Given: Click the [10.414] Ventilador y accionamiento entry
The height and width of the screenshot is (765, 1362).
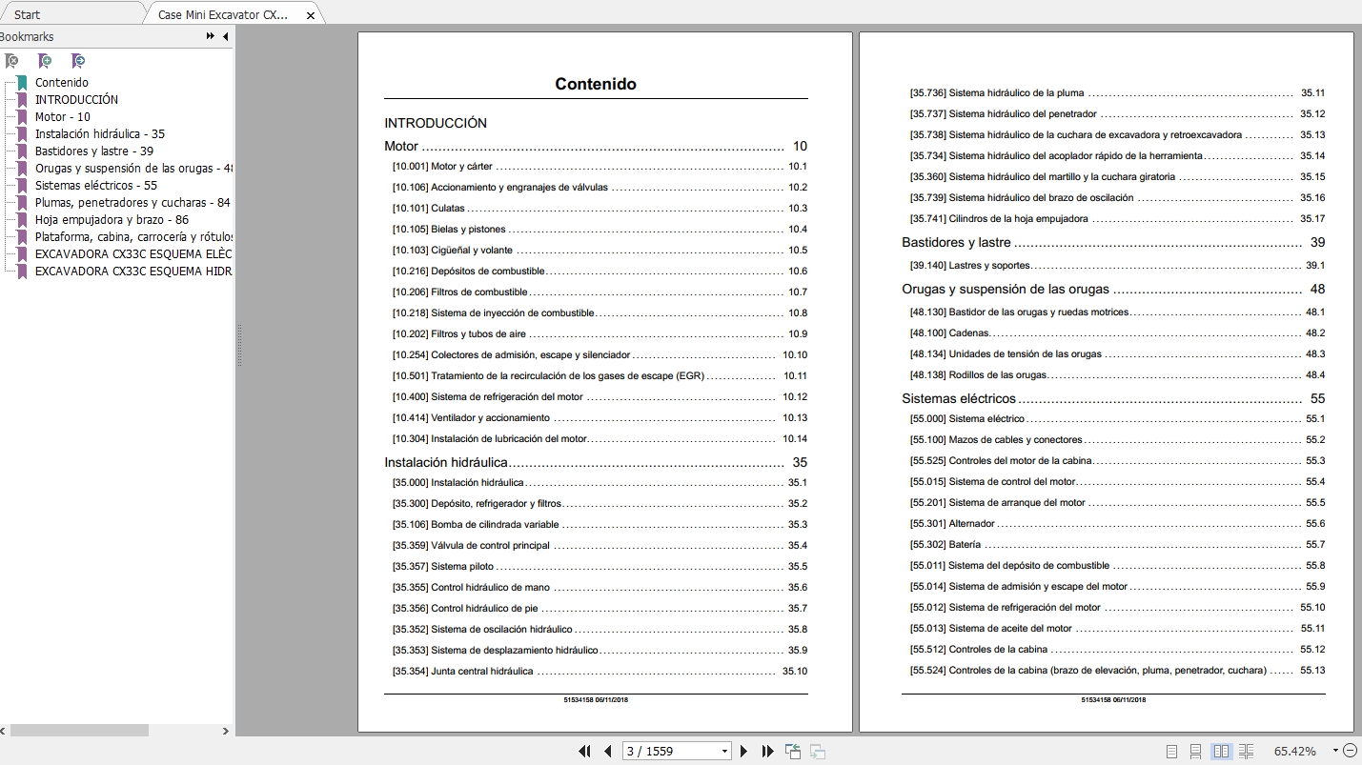Looking at the screenshot, I should [x=600, y=418].
